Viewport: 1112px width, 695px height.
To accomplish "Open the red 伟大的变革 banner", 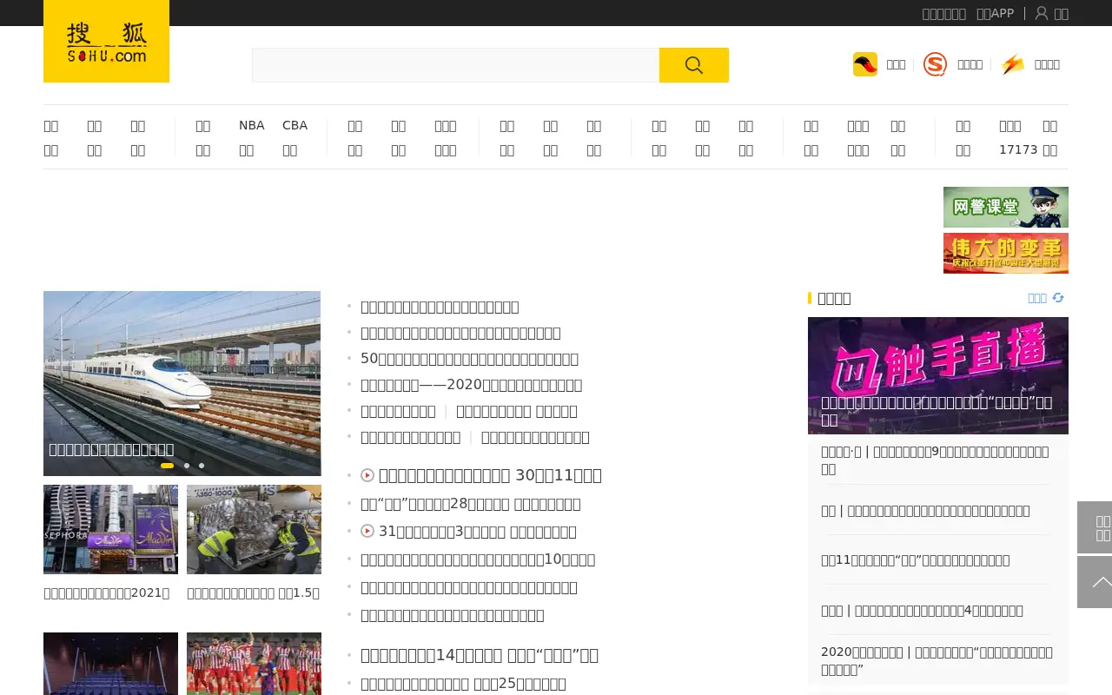I will tap(1006, 253).
